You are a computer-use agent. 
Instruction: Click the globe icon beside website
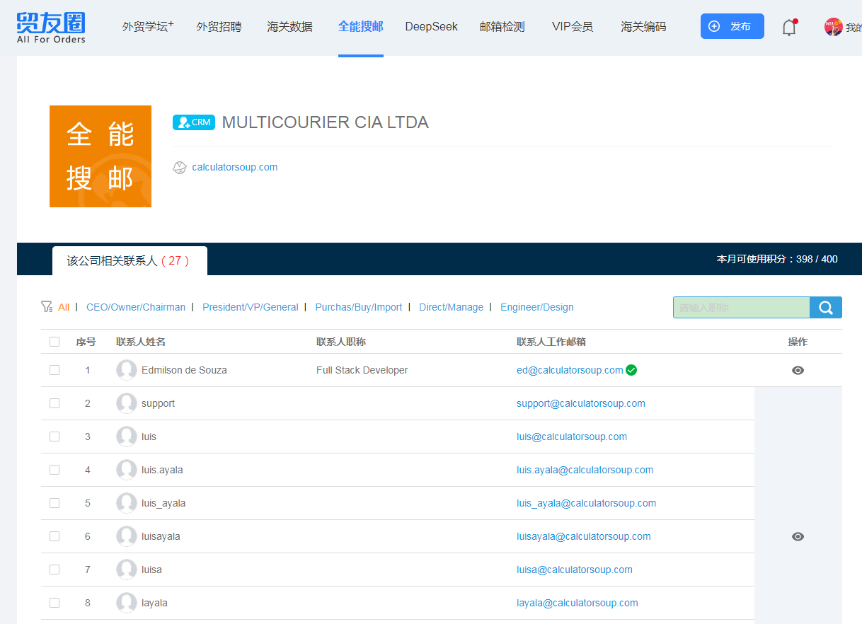[x=179, y=168]
